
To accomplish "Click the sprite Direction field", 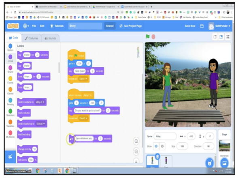I will (208, 146).
